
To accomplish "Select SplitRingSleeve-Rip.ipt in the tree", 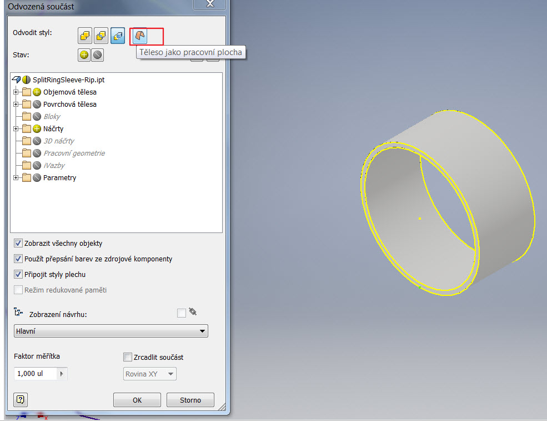I will 69,80.
